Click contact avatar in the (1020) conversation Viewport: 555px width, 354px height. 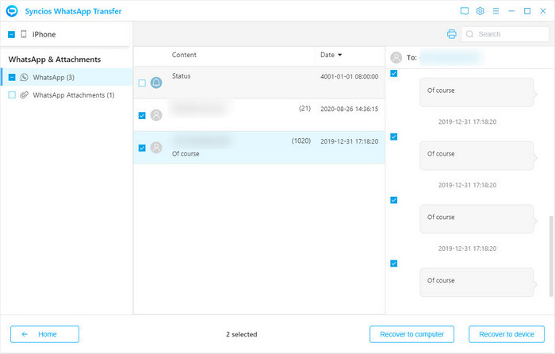(156, 148)
